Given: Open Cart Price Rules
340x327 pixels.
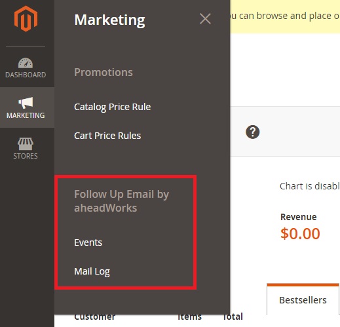Looking at the screenshot, I should click(x=107, y=136).
